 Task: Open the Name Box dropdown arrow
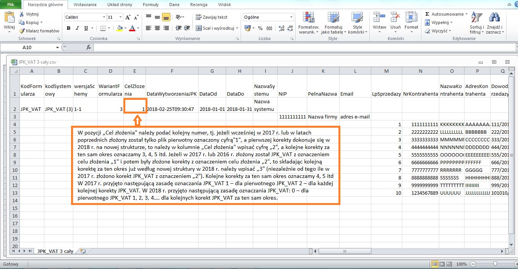[58, 48]
